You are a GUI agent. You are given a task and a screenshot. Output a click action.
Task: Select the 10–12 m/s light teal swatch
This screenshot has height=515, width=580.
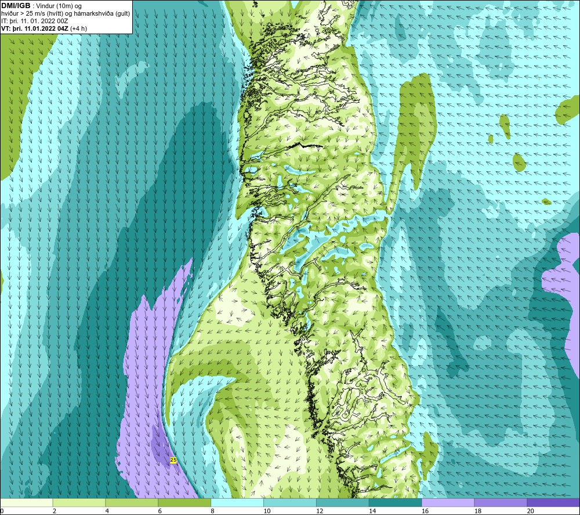(290, 503)
